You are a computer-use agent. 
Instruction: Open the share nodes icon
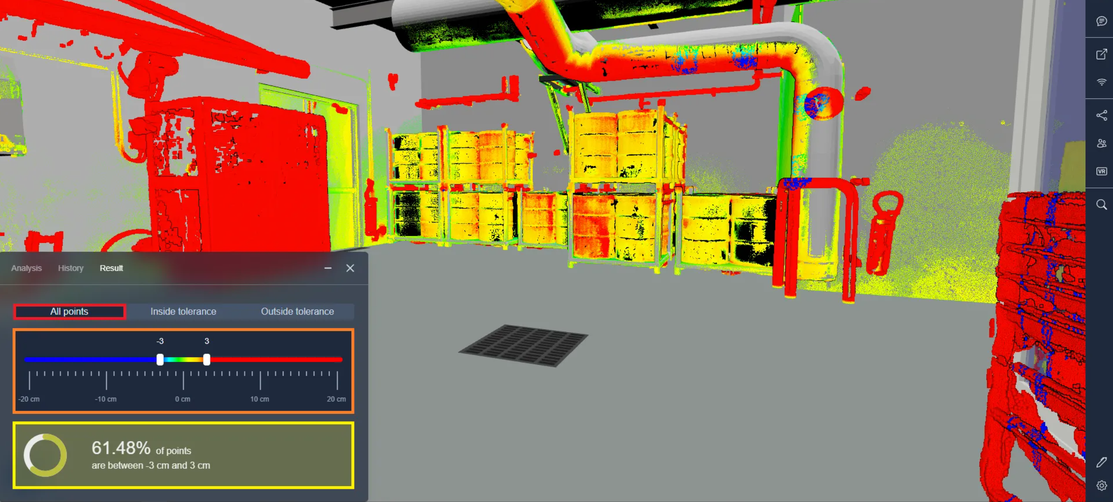pyautogui.click(x=1101, y=115)
